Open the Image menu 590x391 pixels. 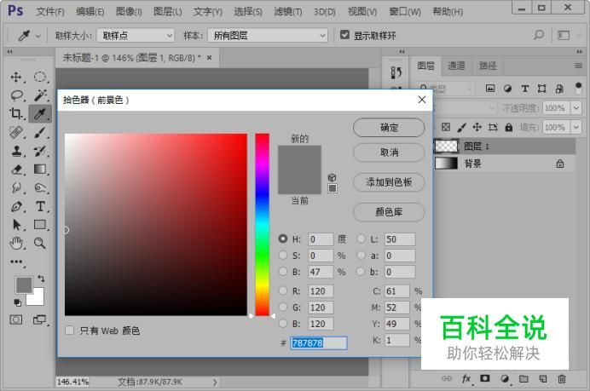pos(129,12)
